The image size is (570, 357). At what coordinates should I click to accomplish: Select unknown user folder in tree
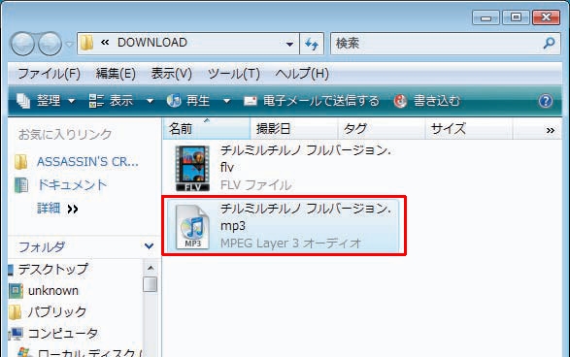(53, 290)
